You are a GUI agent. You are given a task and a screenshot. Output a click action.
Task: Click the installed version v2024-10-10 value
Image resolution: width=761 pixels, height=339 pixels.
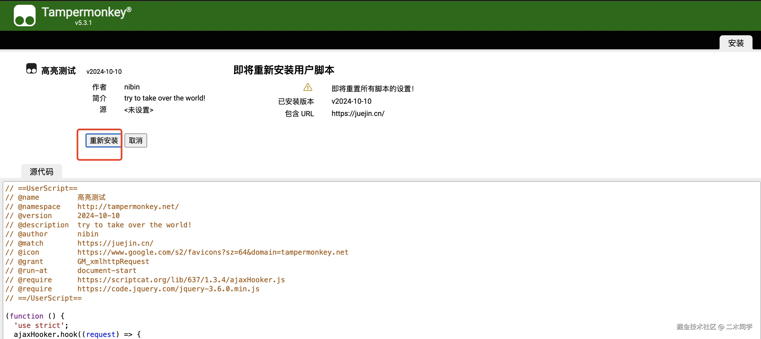click(x=351, y=101)
